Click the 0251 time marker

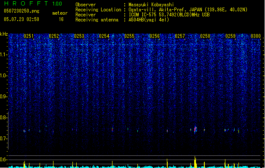(x=29, y=36)
